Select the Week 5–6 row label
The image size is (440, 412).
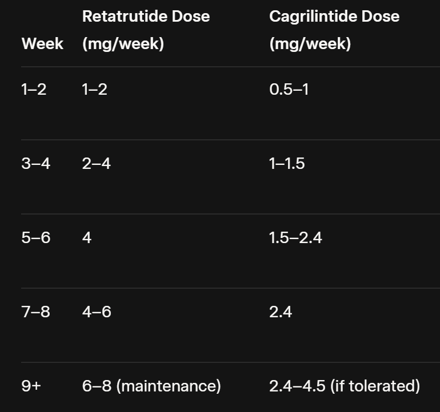click(x=35, y=237)
